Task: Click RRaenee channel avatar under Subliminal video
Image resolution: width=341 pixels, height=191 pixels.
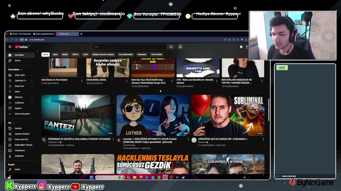Action: coord(194,140)
